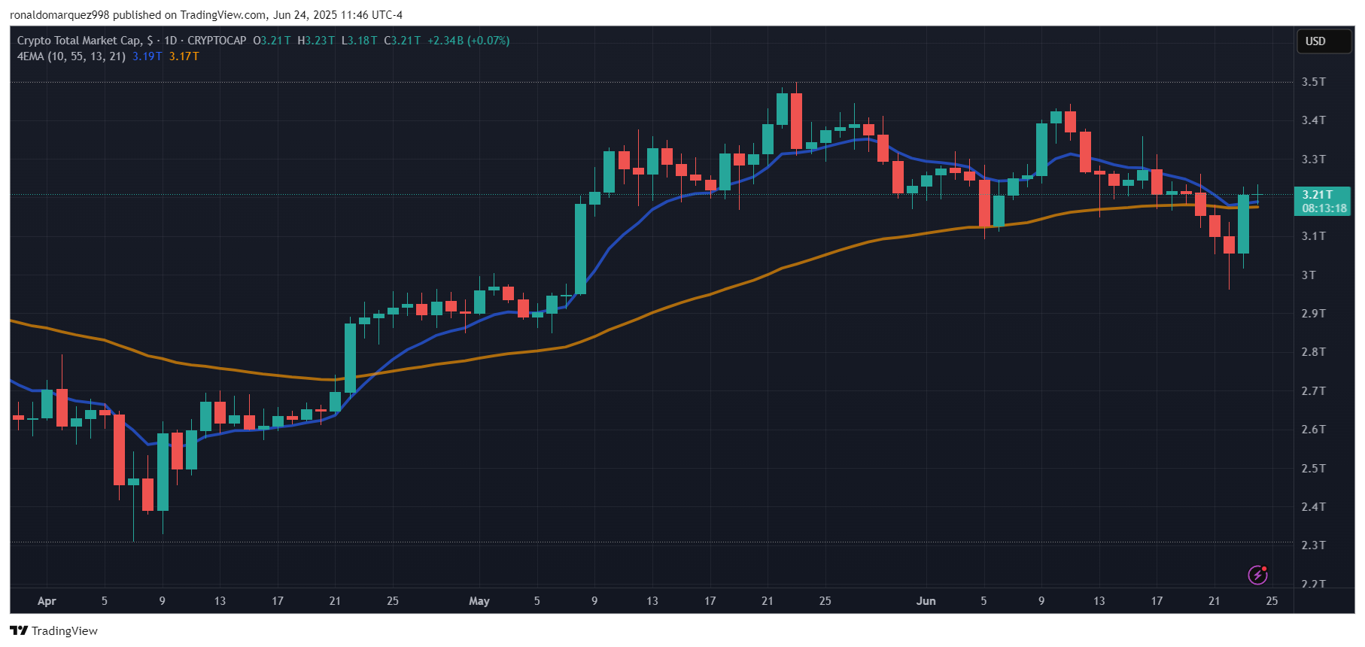Click the 2.3T price axis label
Image resolution: width=1365 pixels, height=647 pixels.
1314,545
